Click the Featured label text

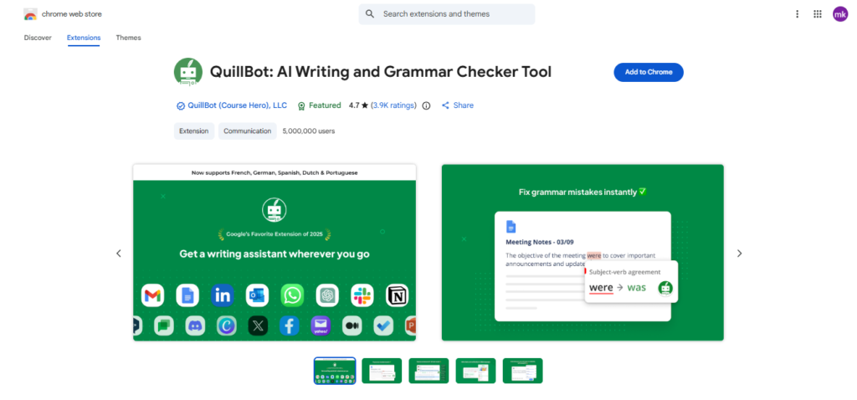coord(325,105)
